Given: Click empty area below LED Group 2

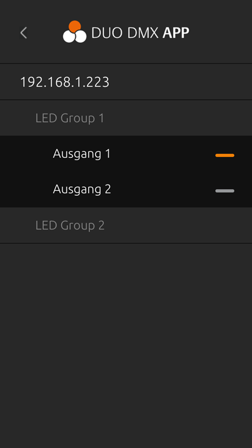Looking at the screenshot, I should click(x=126, y=346).
